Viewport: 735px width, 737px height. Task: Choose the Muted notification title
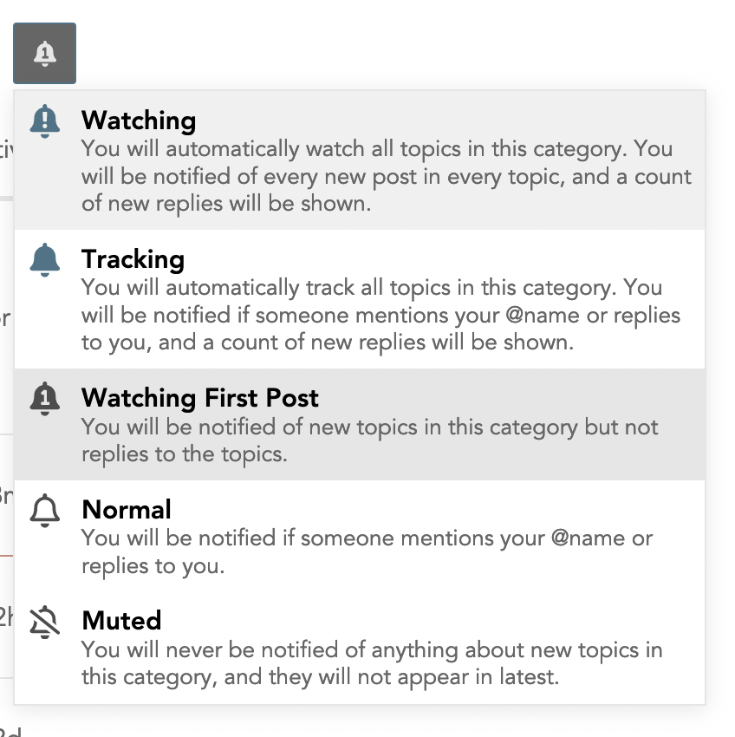tap(121, 621)
